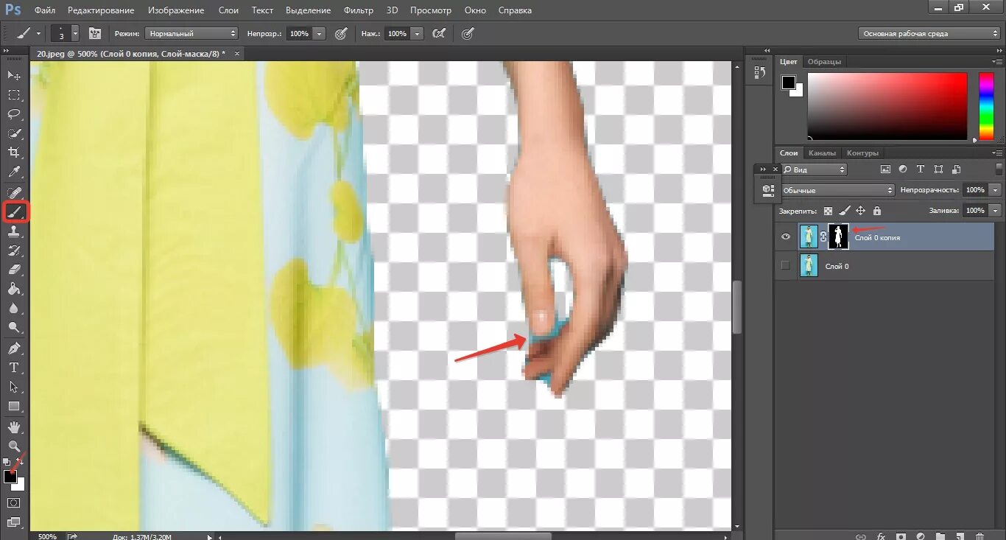Open the Заливка dropdown
The height and width of the screenshot is (540, 1006).
tap(996, 211)
